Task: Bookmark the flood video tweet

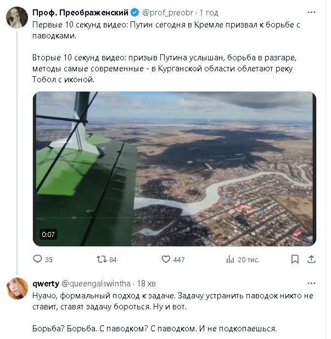Action: tap(295, 259)
